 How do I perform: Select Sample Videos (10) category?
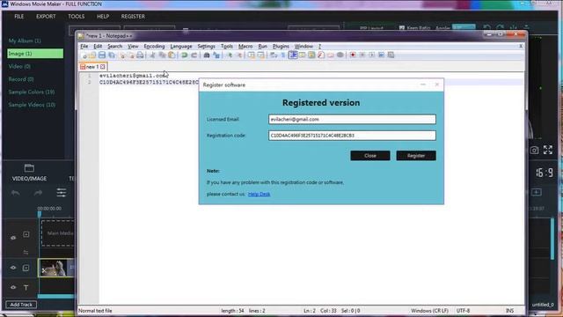(32, 105)
